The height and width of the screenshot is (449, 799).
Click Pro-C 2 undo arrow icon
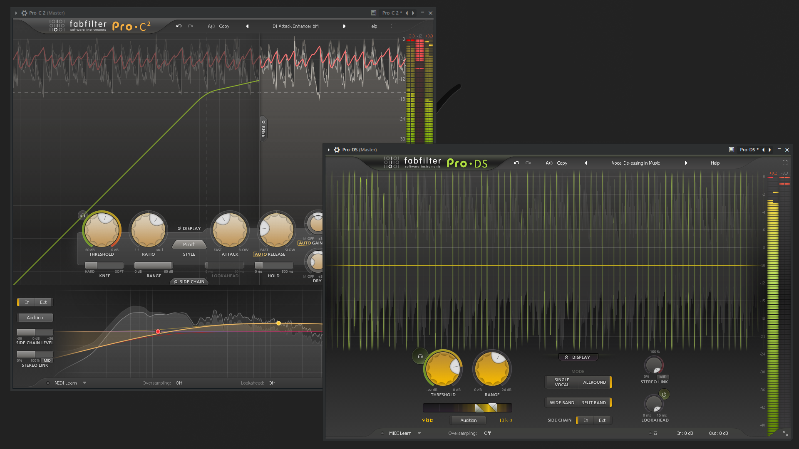point(179,26)
